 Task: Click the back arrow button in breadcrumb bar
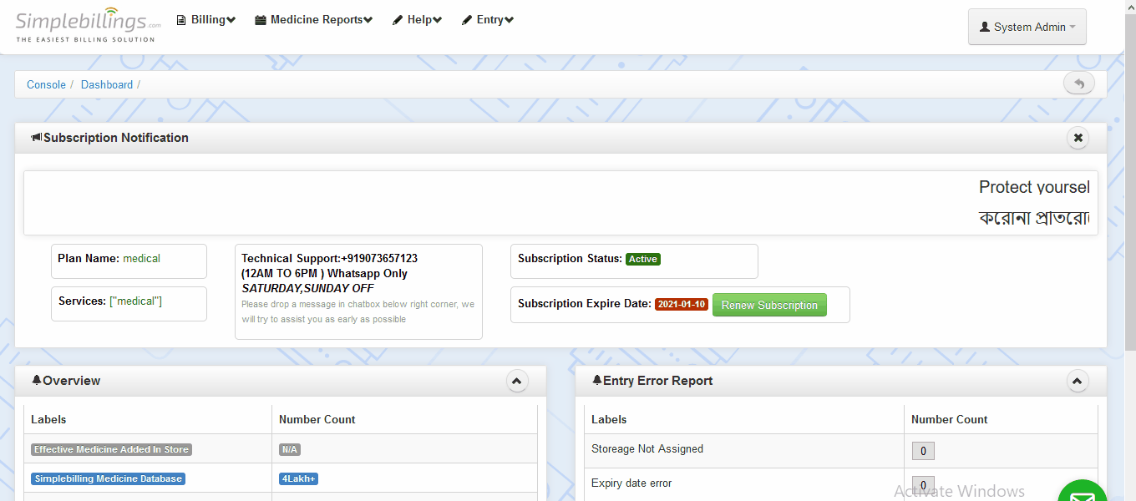(1078, 83)
